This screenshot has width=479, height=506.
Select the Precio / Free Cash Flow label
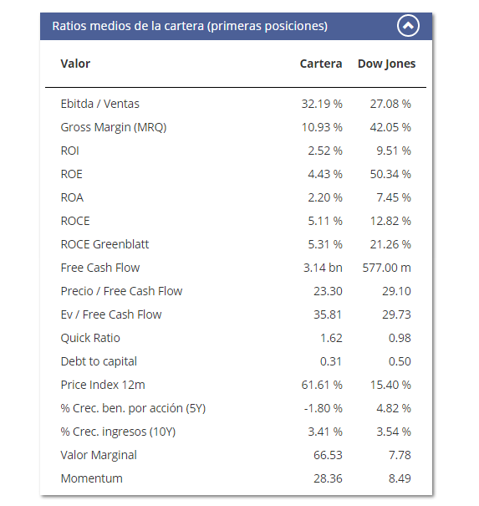(x=121, y=291)
